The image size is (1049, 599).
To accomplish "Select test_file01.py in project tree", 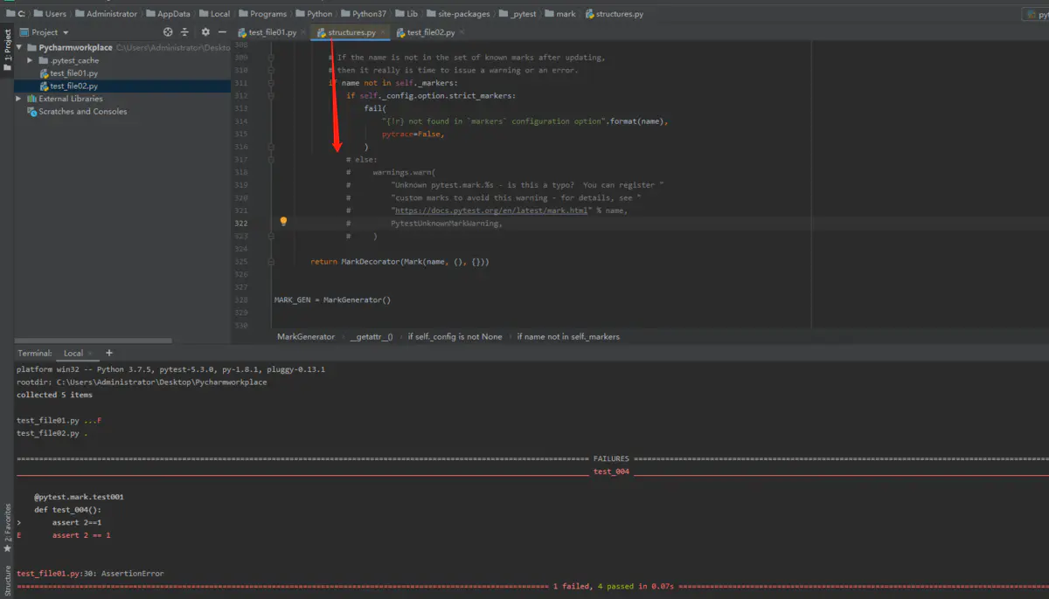I will click(73, 73).
